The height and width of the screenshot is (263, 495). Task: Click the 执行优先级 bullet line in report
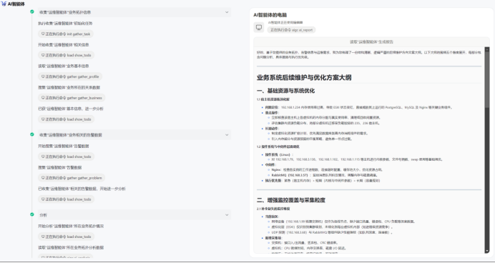click(x=323, y=181)
